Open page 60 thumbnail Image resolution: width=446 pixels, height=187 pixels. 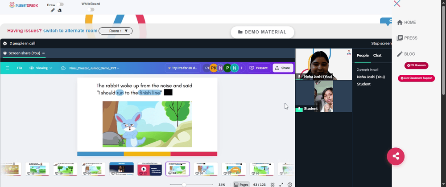point(93,169)
